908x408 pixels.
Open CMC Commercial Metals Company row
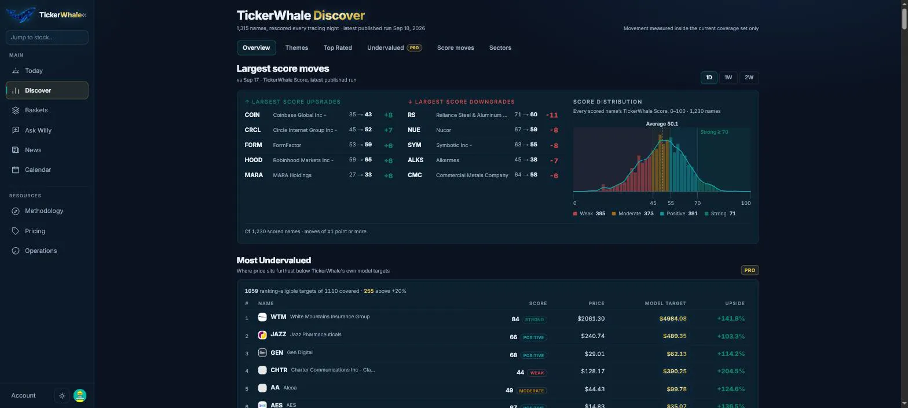click(483, 175)
